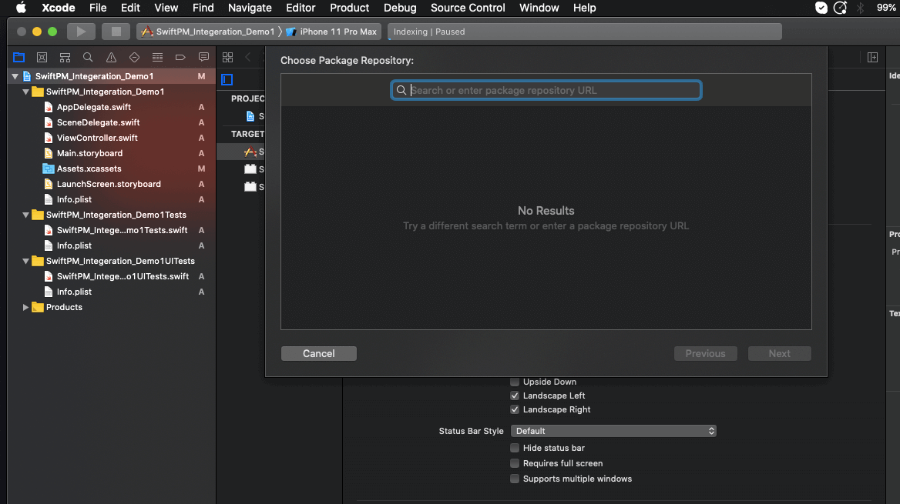The height and width of the screenshot is (504, 900).
Task: Collapse the SwiftPM_Integeration_Demo1Tests folder
Action: pos(26,215)
